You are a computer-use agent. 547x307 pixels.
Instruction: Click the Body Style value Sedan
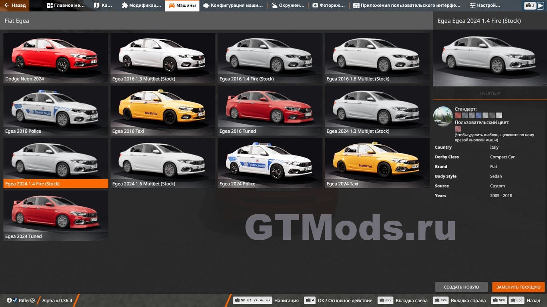click(496, 176)
